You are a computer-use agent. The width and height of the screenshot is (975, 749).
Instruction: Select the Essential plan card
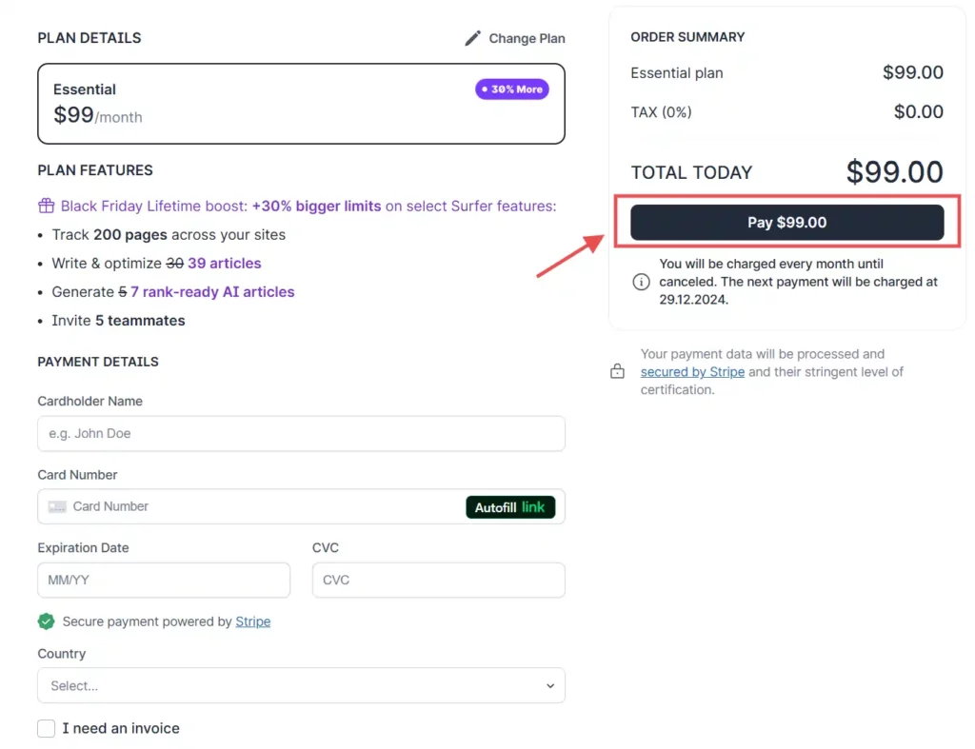301,103
